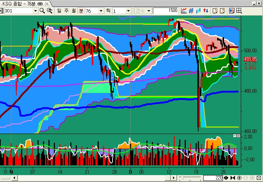Toggle the 주 (weekly) period button

coord(66,11)
